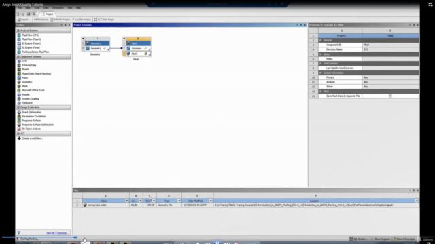The height and width of the screenshot is (244, 435).
Task: Open the Help menu
Action: (x=78, y=8)
